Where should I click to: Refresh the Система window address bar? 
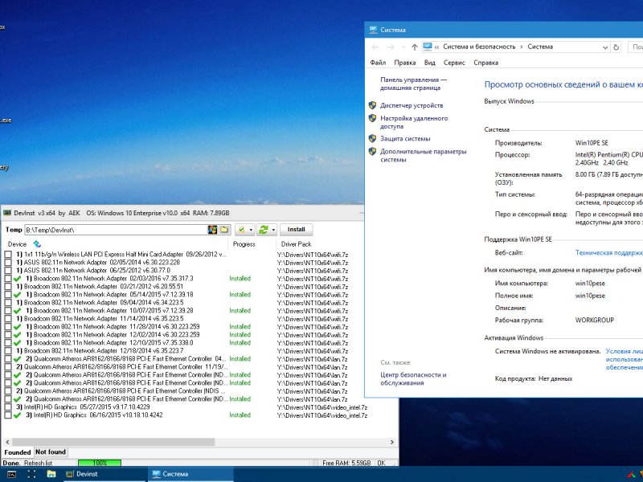(x=616, y=47)
